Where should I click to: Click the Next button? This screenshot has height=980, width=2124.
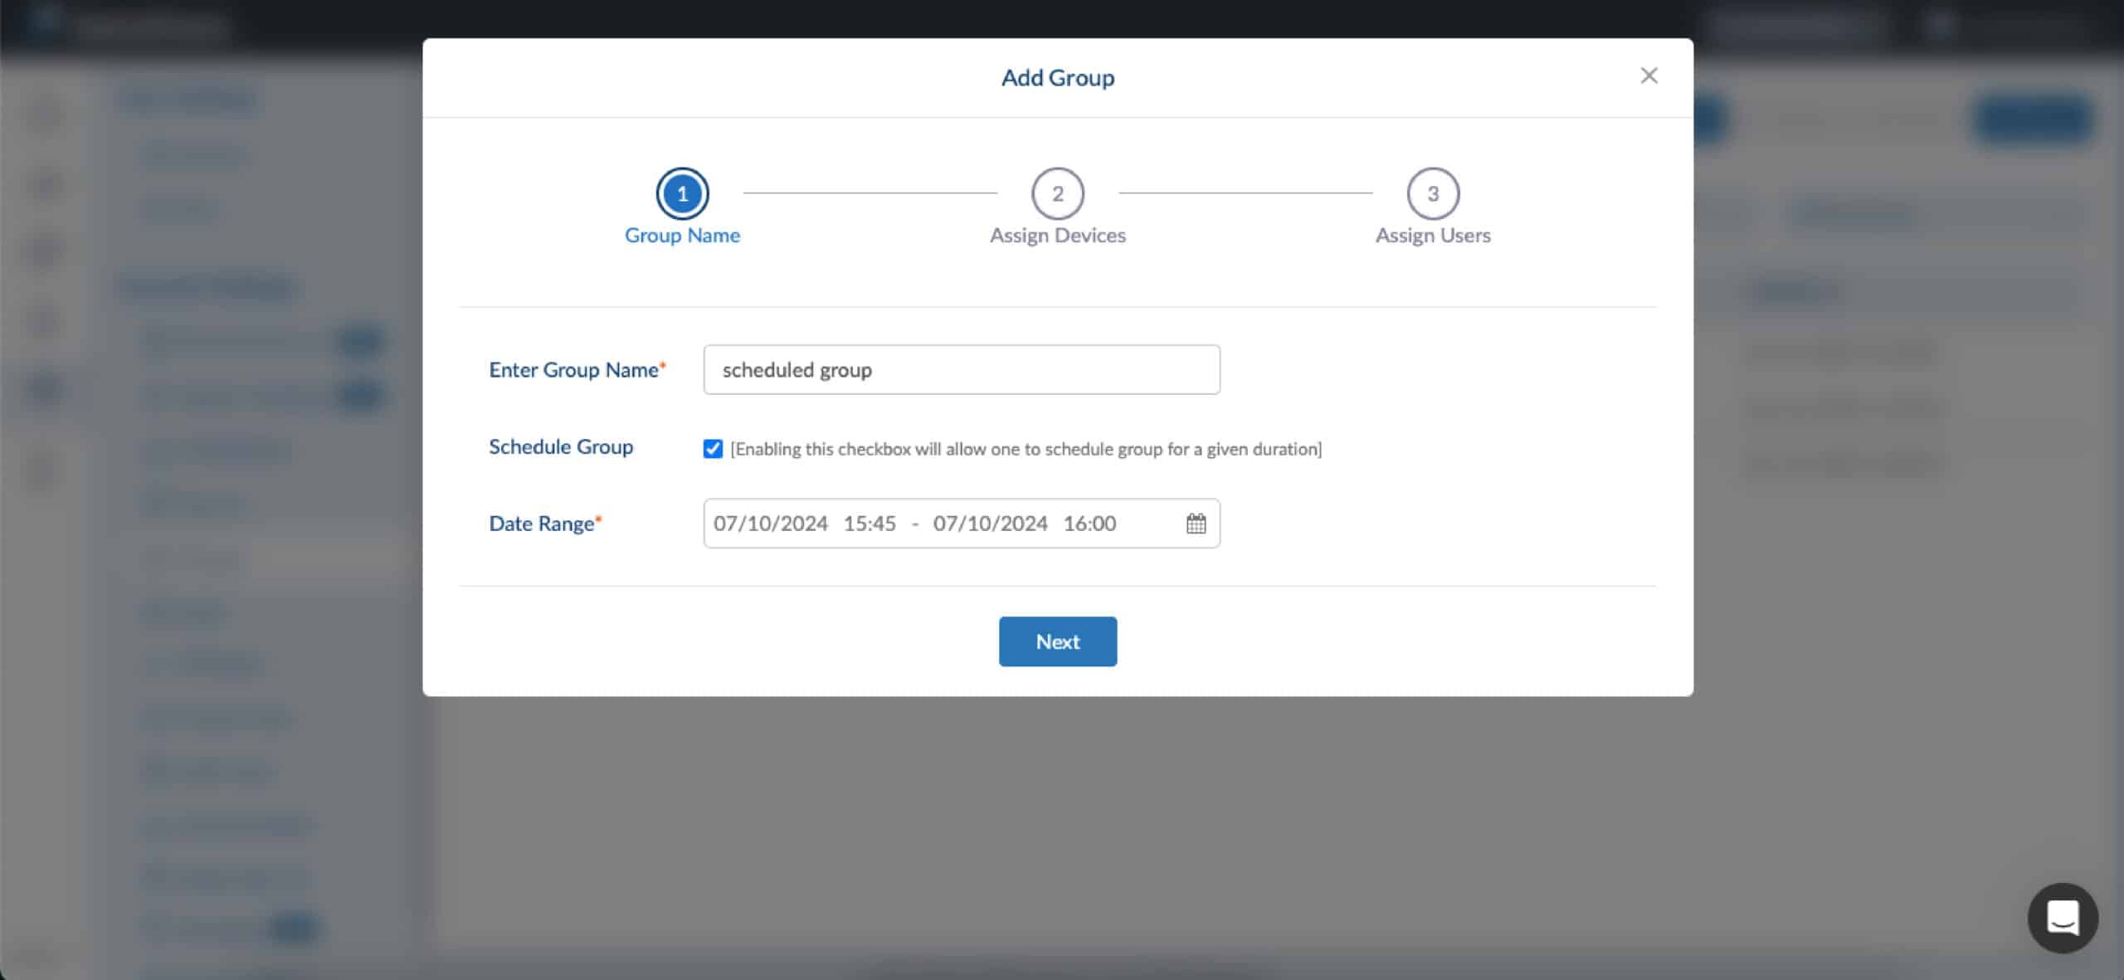coord(1058,641)
